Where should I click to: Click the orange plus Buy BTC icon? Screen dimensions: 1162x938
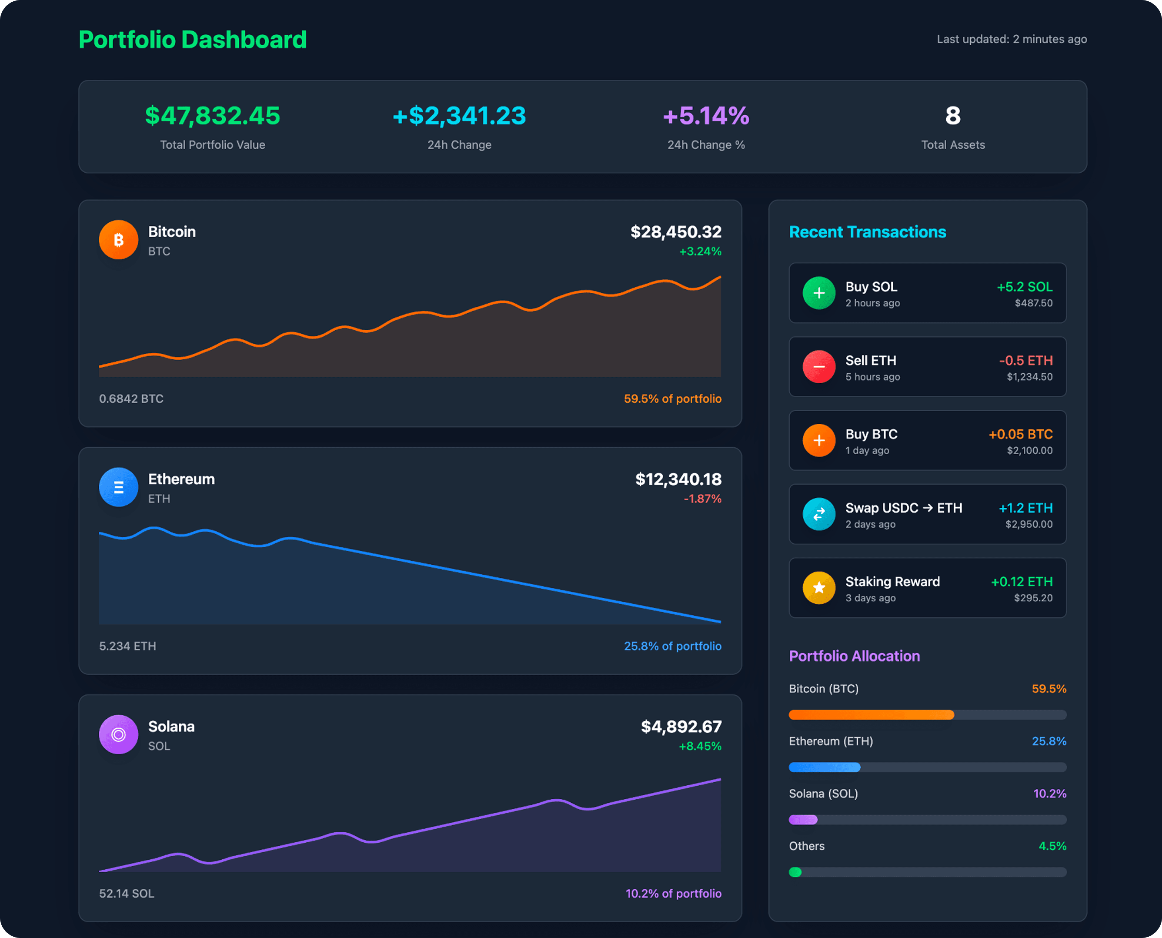click(818, 440)
